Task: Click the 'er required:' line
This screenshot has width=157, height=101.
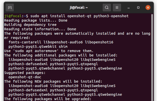Action: coord(17,38)
